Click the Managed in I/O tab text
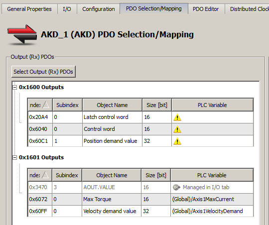269x225 pixels. 206,187
